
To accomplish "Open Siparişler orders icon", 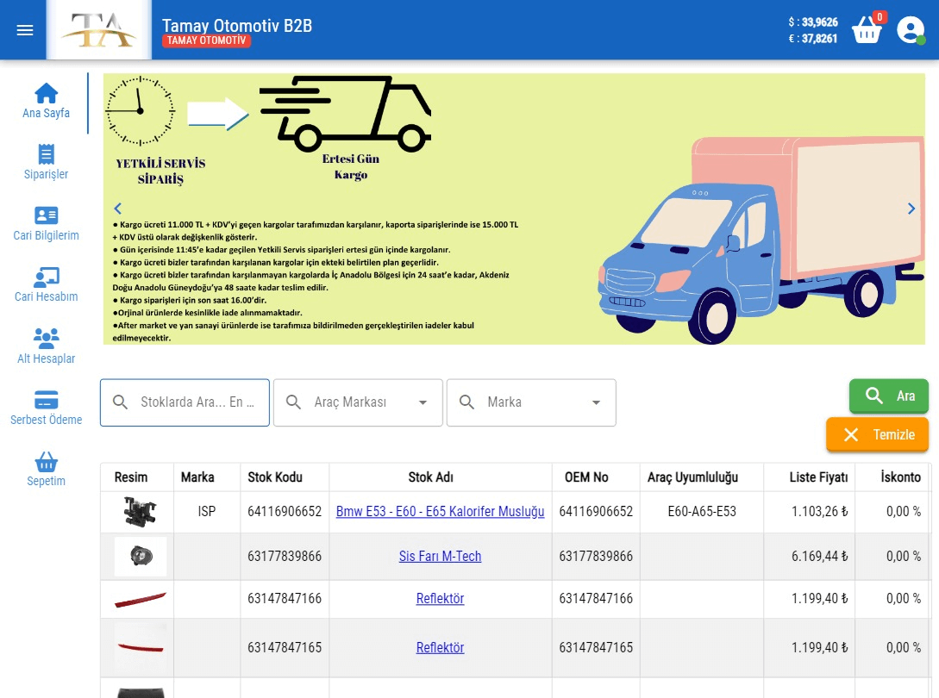I will tap(46, 154).
